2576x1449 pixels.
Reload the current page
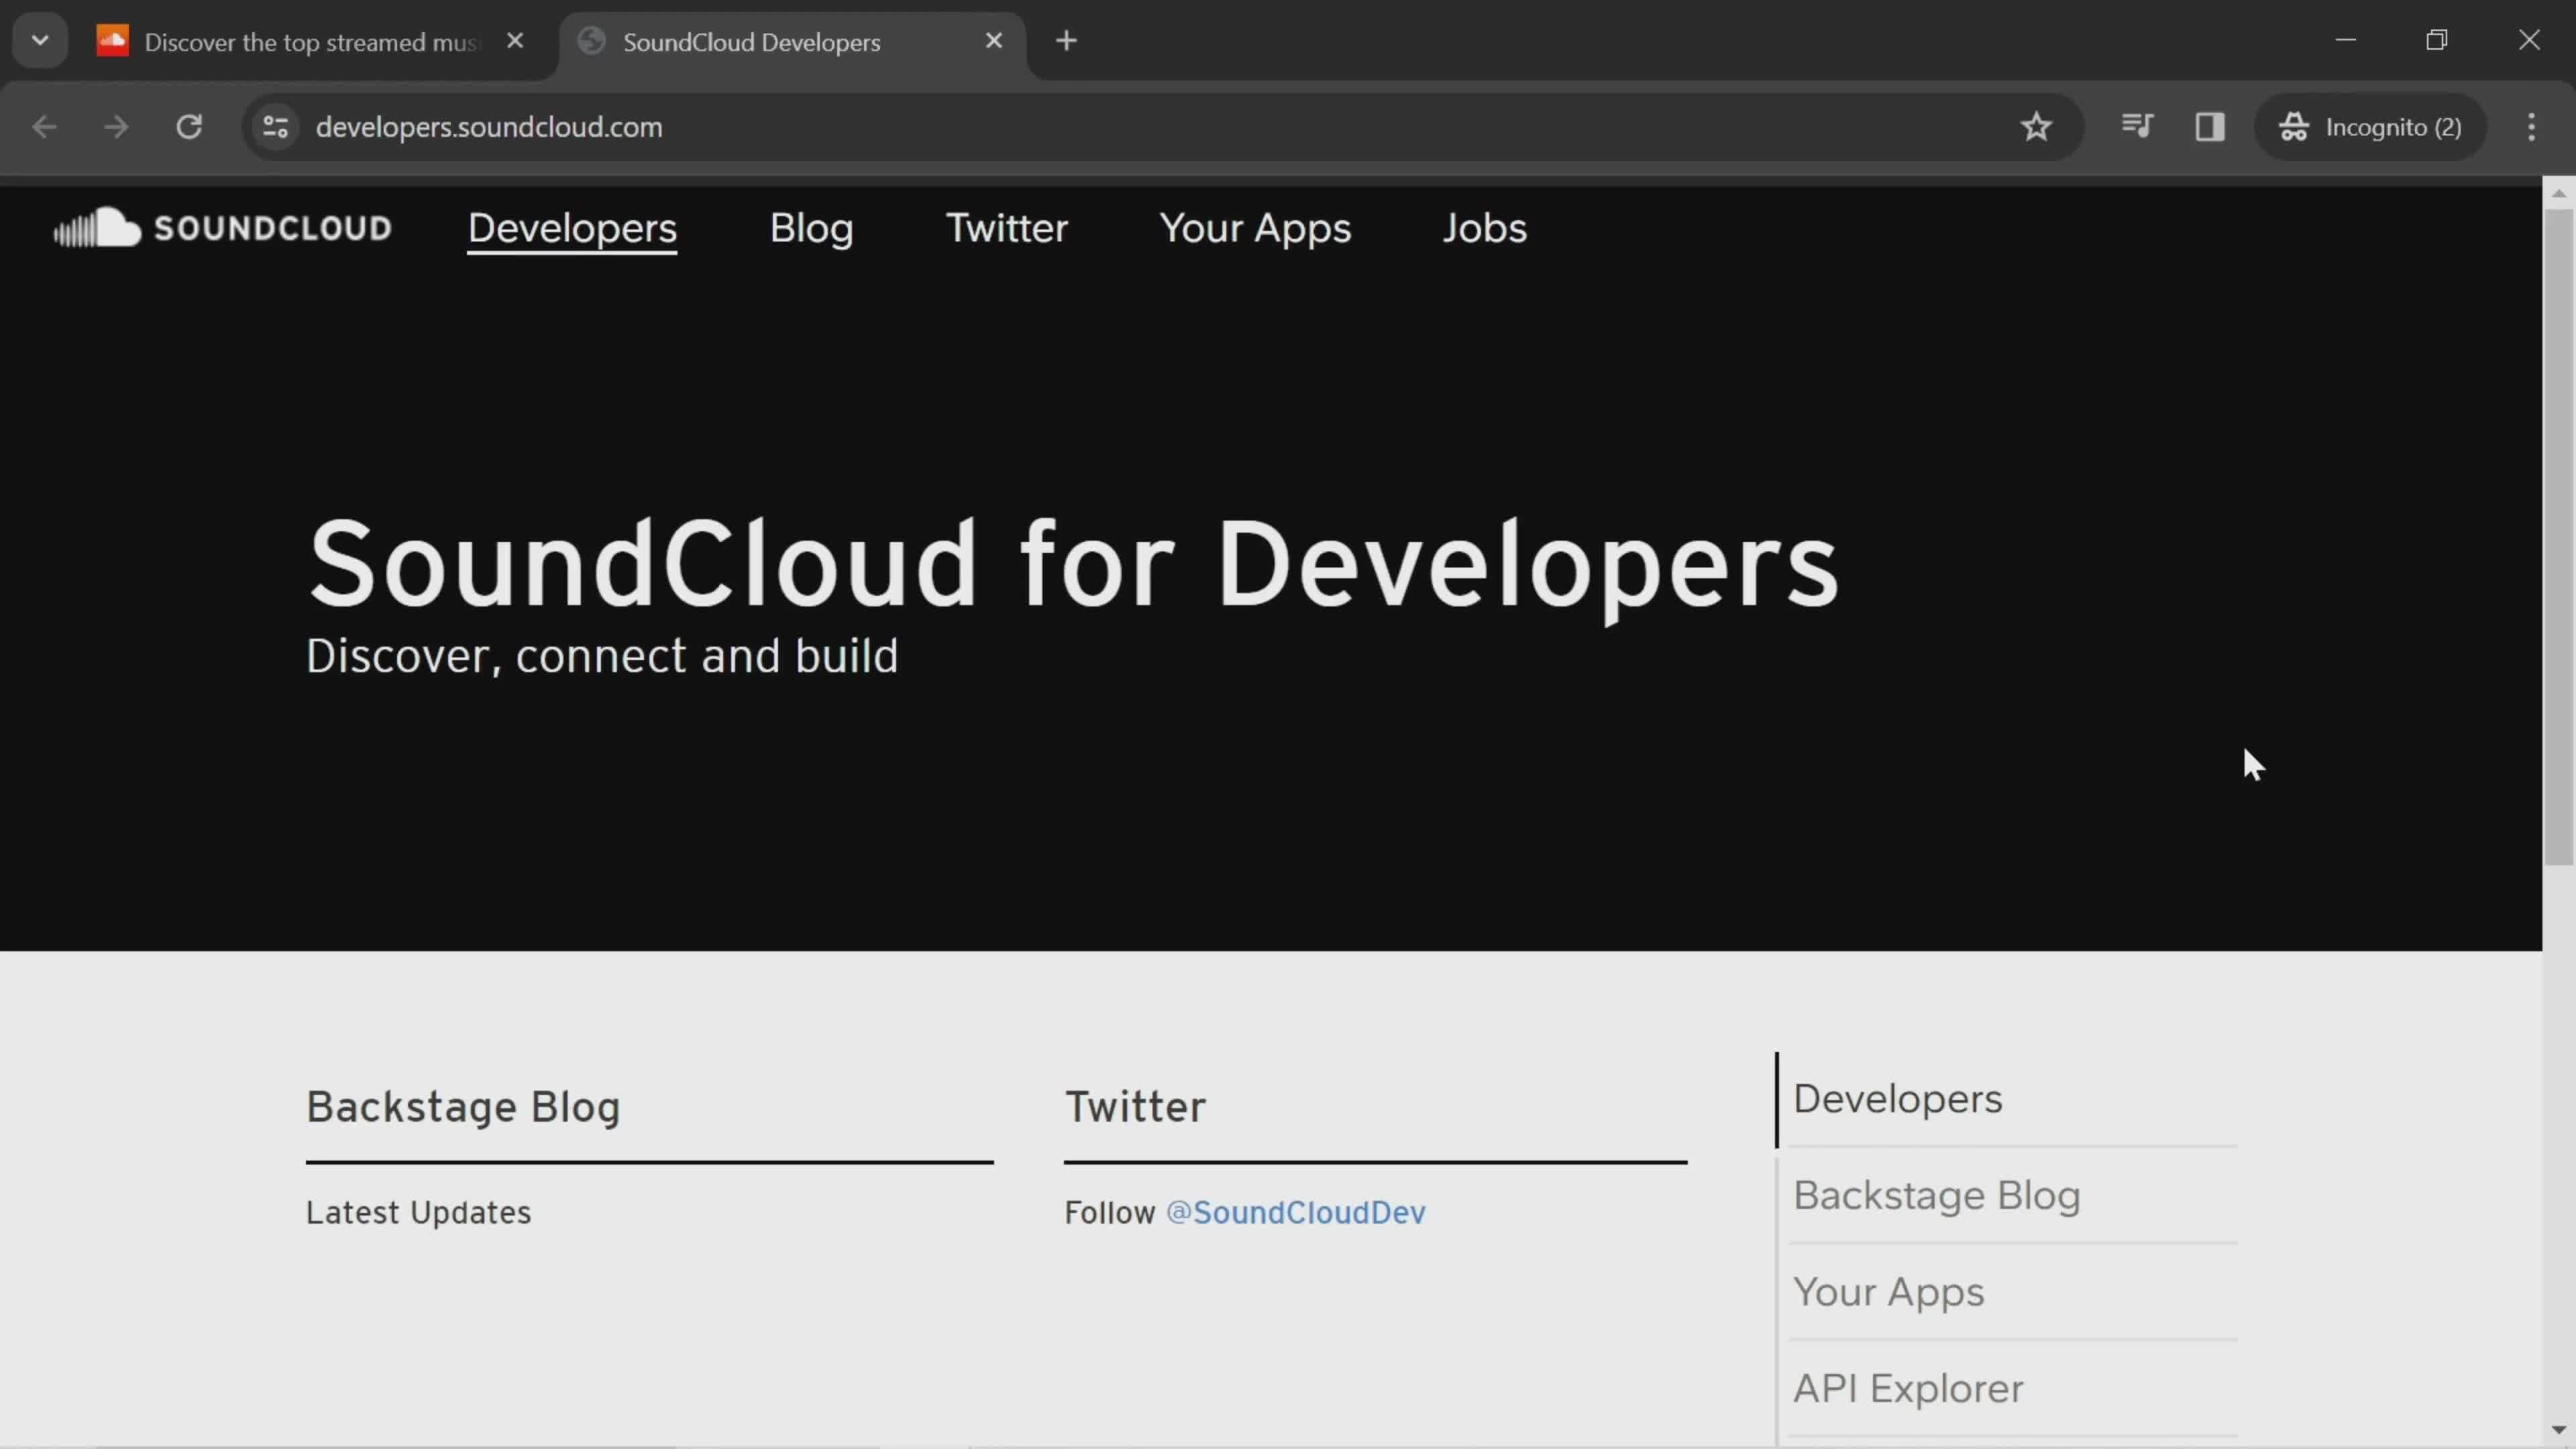[x=189, y=127]
